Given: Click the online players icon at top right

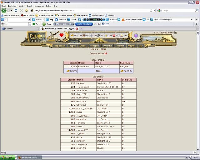Looking at the screenshot, I should tap(176, 32).
